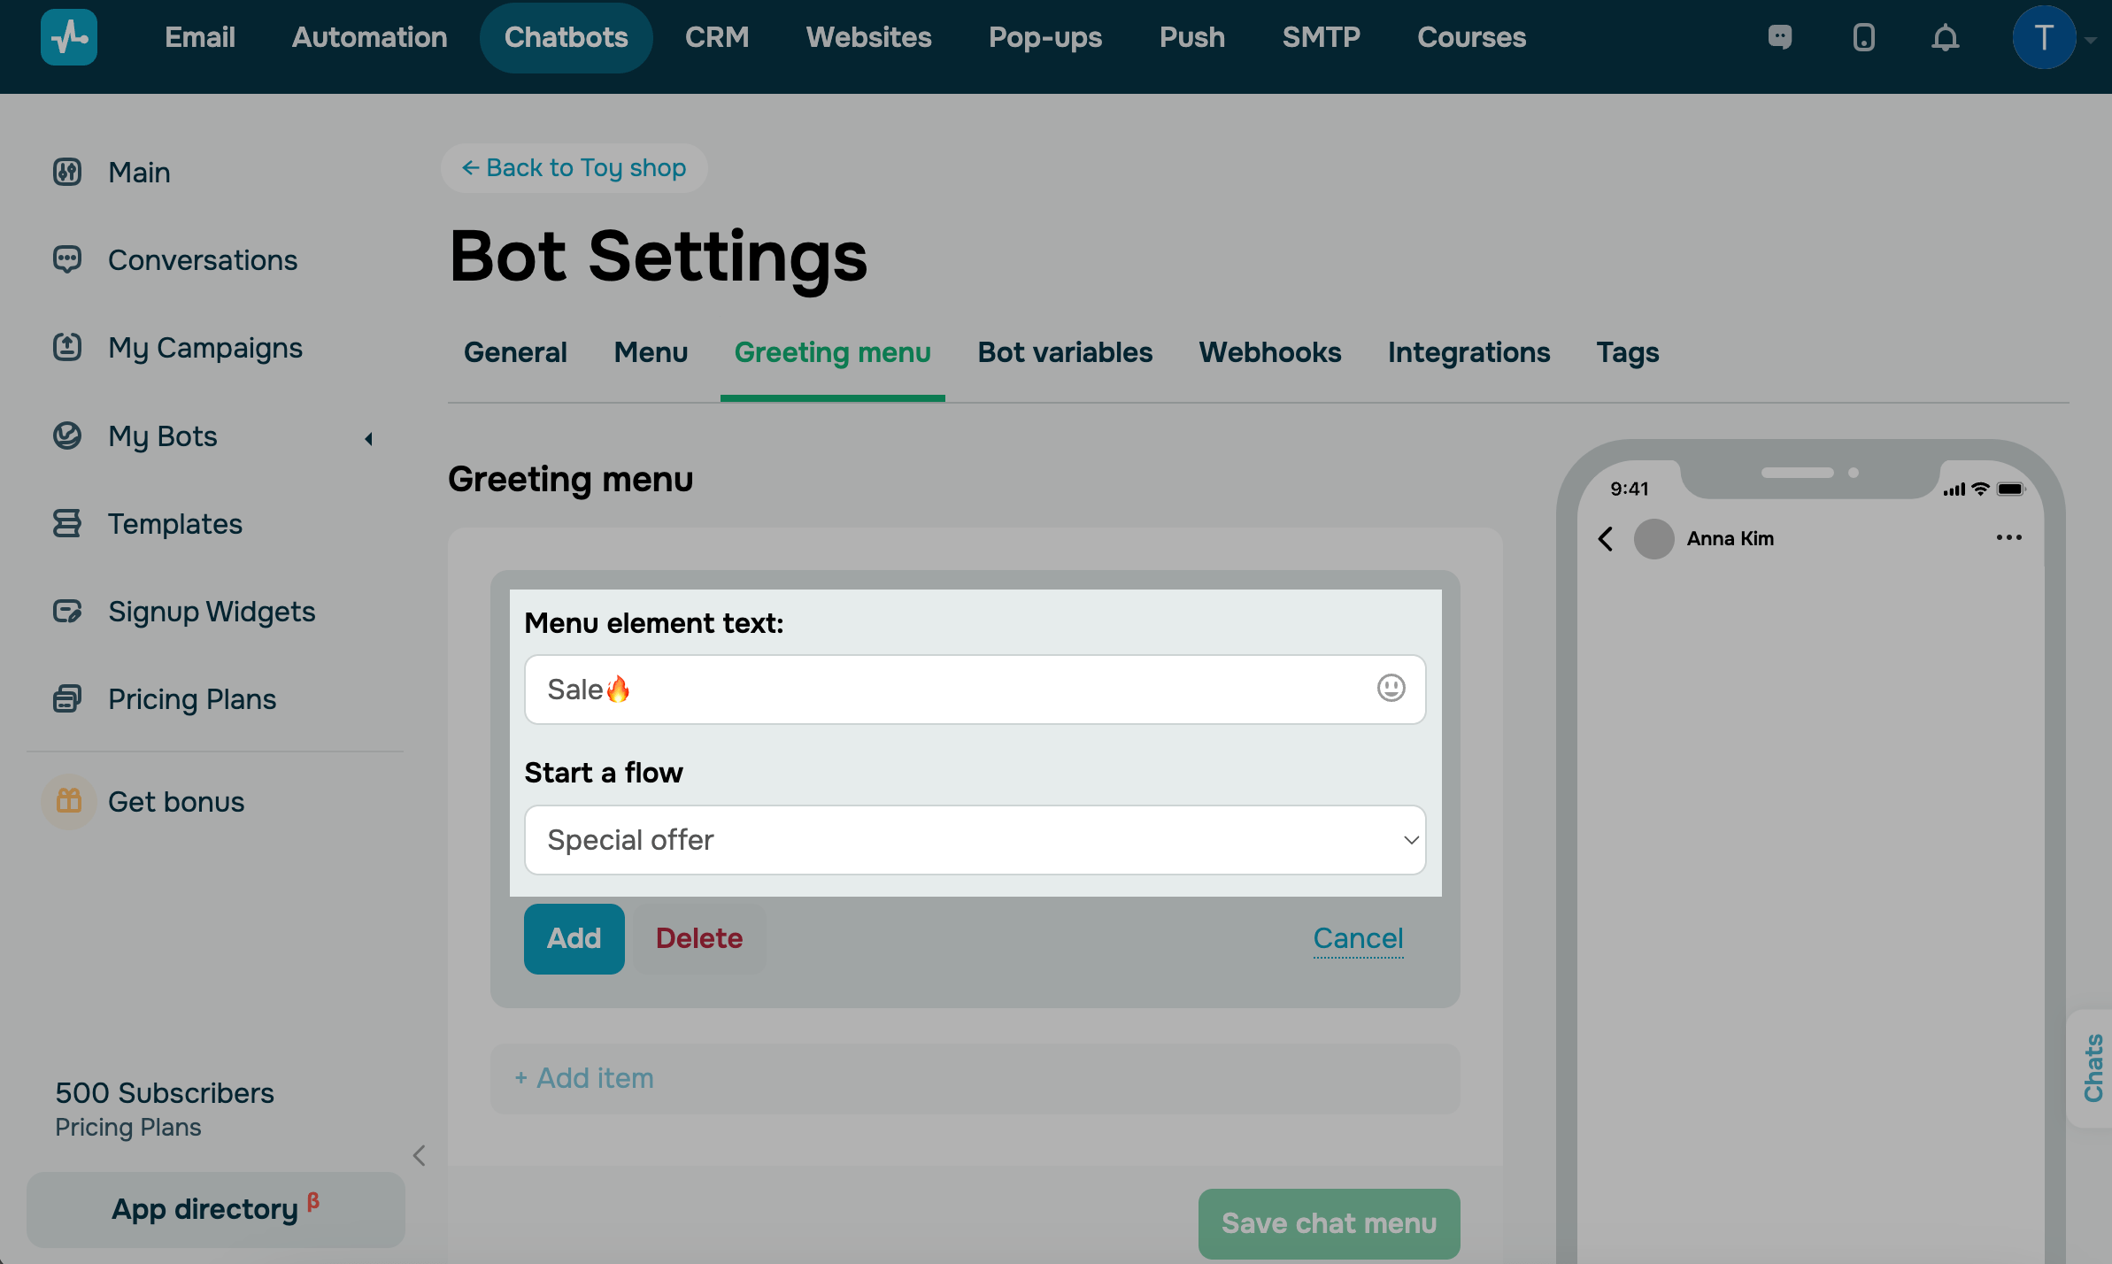2112x1264 pixels.
Task: Open Conversations from the sidebar
Action: [x=202, y=260]
